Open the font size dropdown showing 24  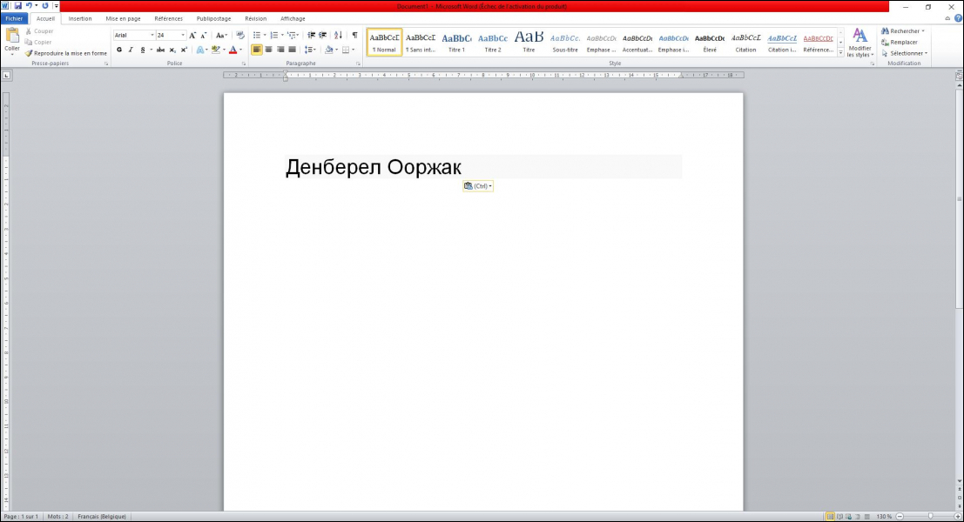[x=183, y=36]
